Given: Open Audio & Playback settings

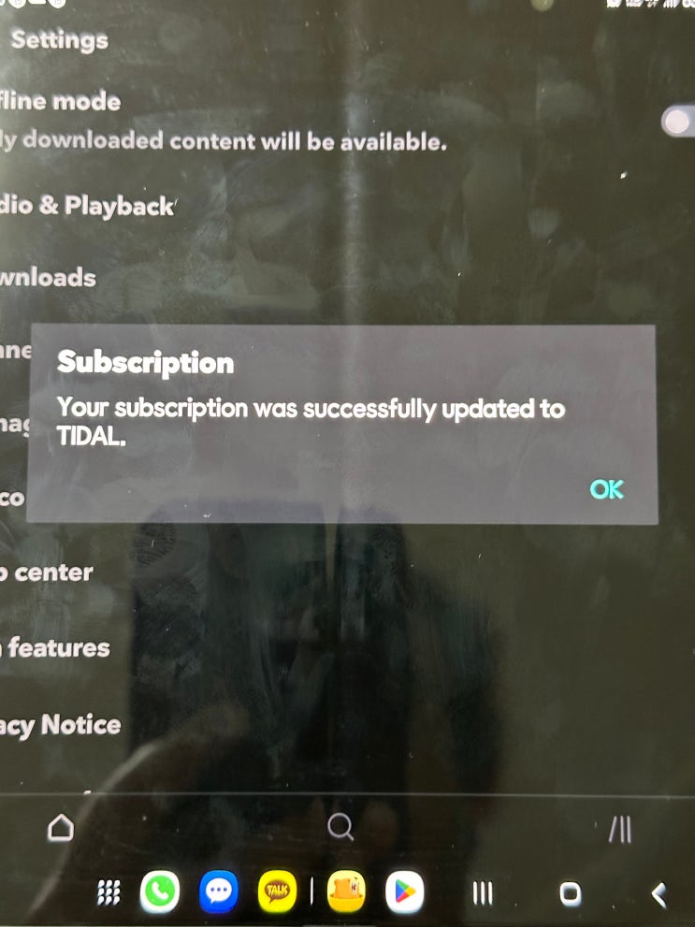Looking at the screenshot, I should (88, 206).
